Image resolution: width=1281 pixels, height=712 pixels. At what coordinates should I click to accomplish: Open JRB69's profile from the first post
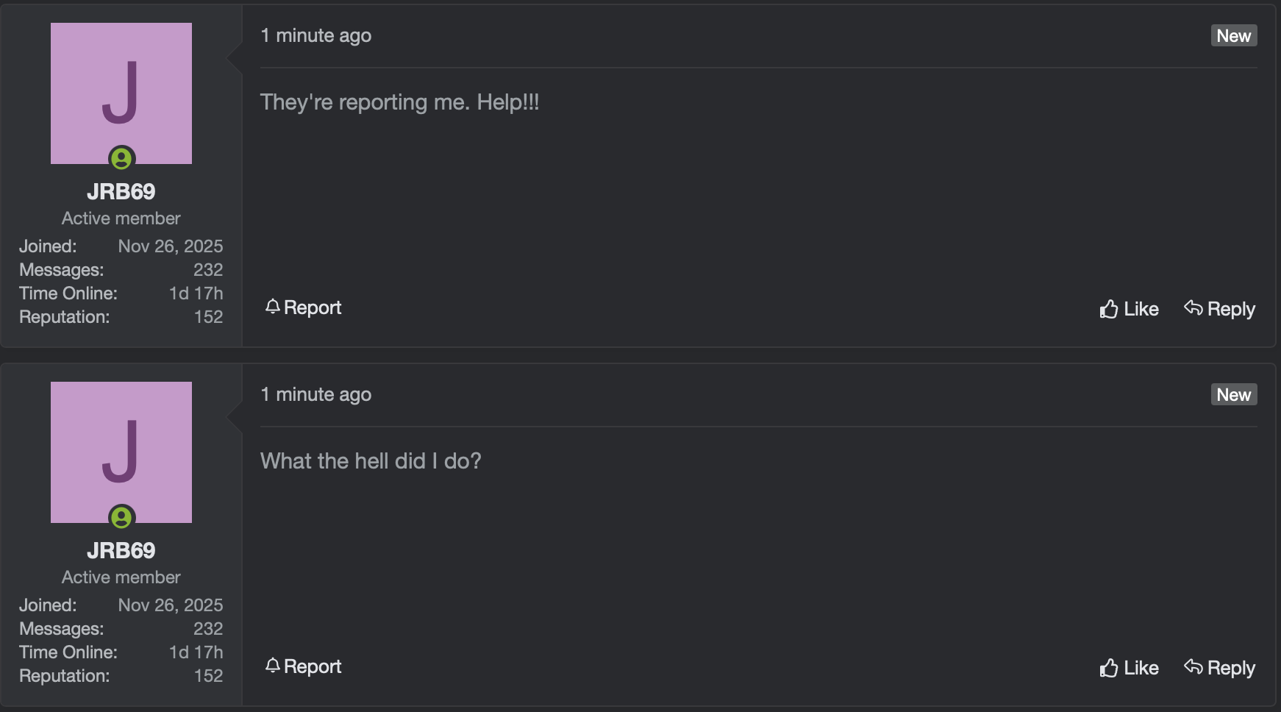pyautogui.click(x=122, y=191)
